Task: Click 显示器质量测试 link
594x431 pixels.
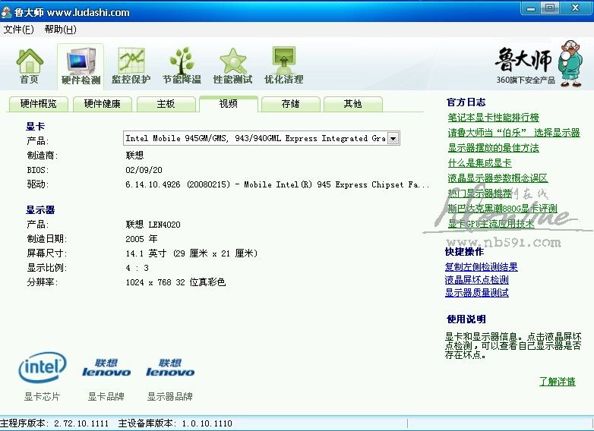Action: [x=476, y=292]
